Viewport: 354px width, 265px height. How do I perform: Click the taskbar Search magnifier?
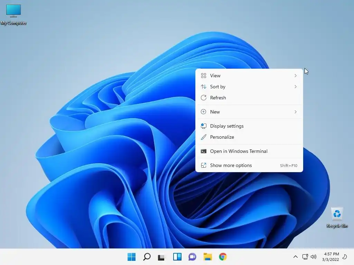pos(147,257)
